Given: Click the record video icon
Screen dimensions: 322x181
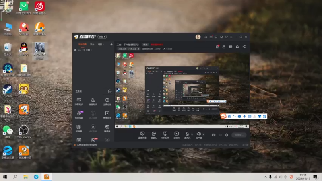Looking at the screenshot, I should click(x=214, y=135).
